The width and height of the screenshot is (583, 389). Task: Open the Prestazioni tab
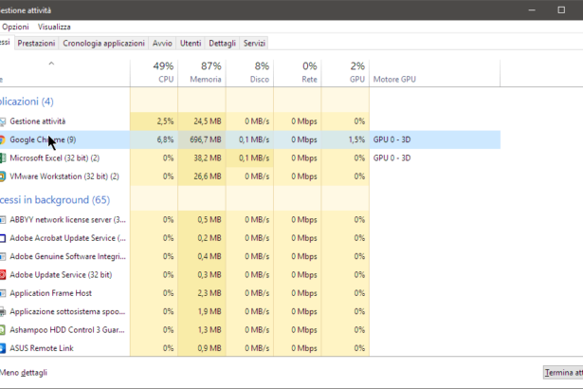(x=36, y=43)
